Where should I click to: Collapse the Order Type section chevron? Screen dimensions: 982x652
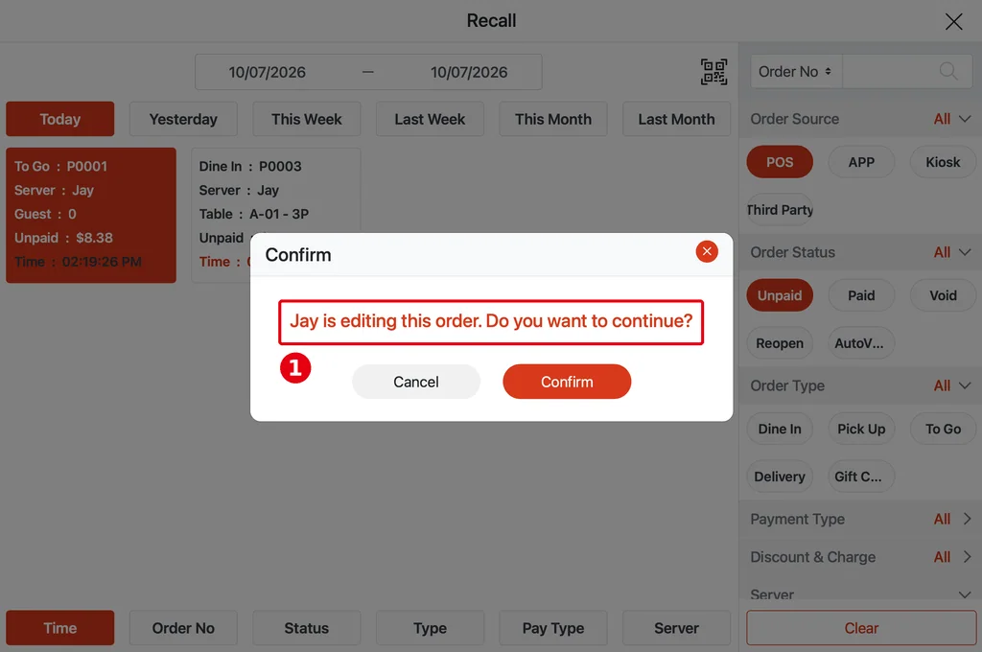click(x=965, y=385)
